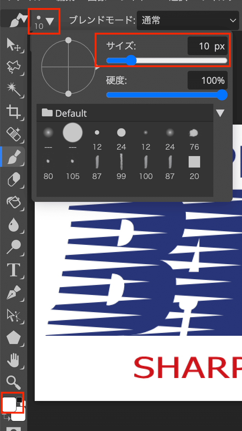Select the Crop tool
Image resolution: width=242 pixels, height=431 pixels.
(x=14, y=112)
